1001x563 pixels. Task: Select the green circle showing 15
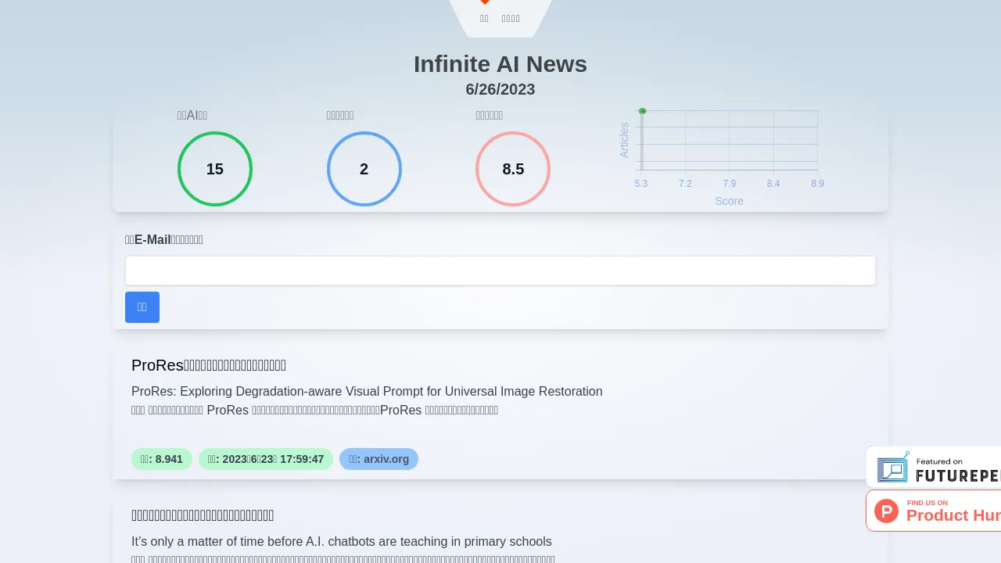coord(215,169)
